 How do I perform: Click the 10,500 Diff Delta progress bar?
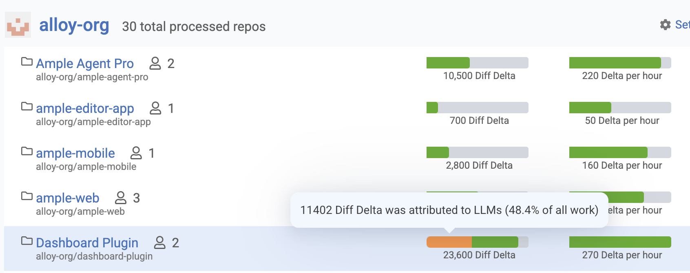[x=477, y=63]
